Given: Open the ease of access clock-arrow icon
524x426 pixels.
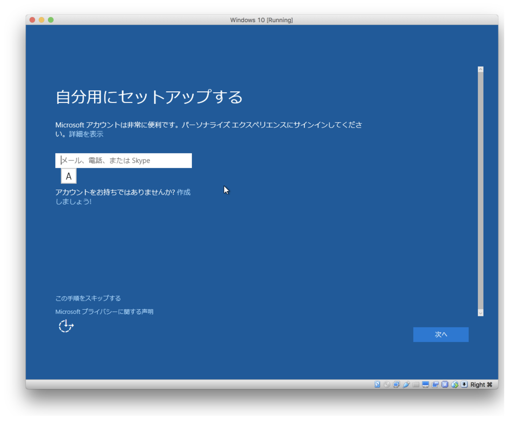Looking at the screenshot, I should (66, 326).
